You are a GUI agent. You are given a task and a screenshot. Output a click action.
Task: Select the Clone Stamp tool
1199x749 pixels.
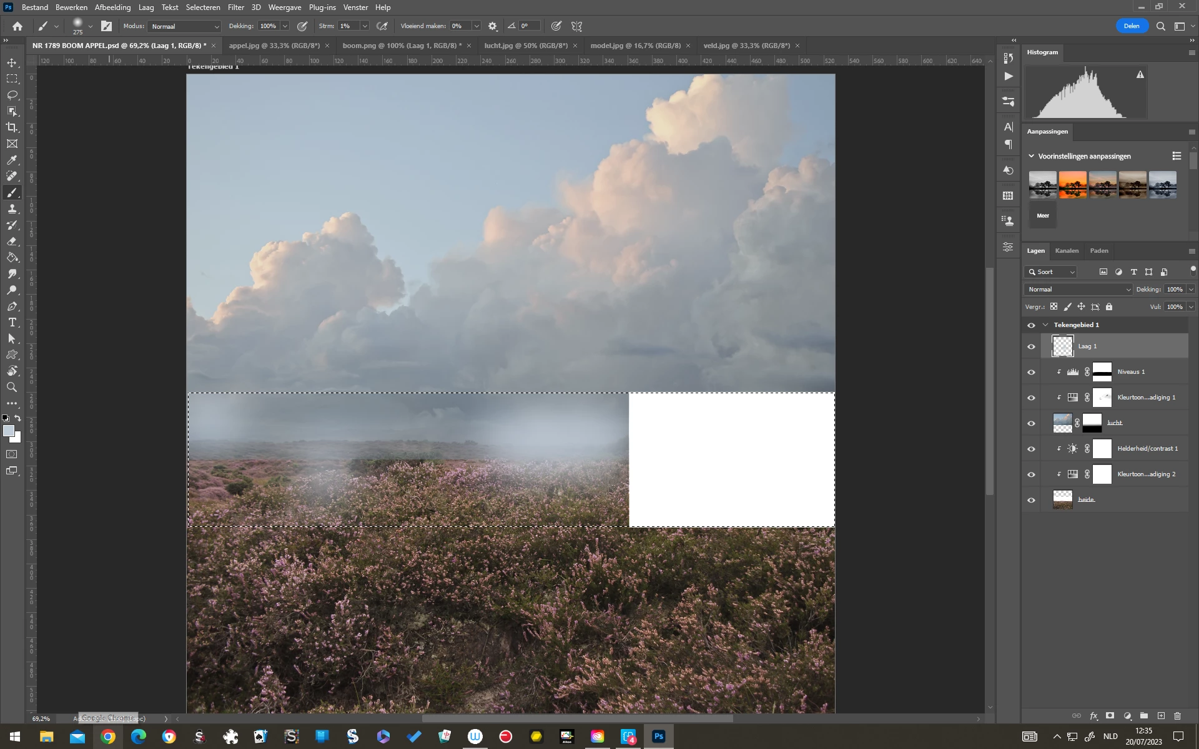12,209
